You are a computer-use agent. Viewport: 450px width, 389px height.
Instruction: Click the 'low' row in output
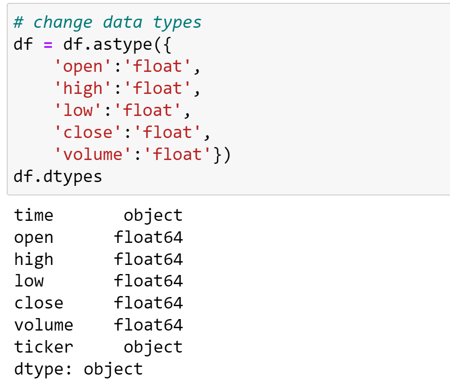point(98,281)
